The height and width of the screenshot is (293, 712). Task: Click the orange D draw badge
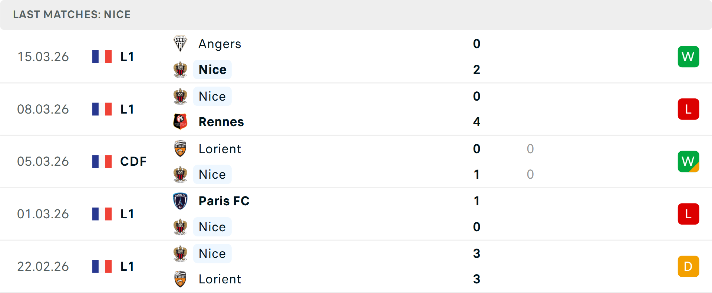[688, 266]
